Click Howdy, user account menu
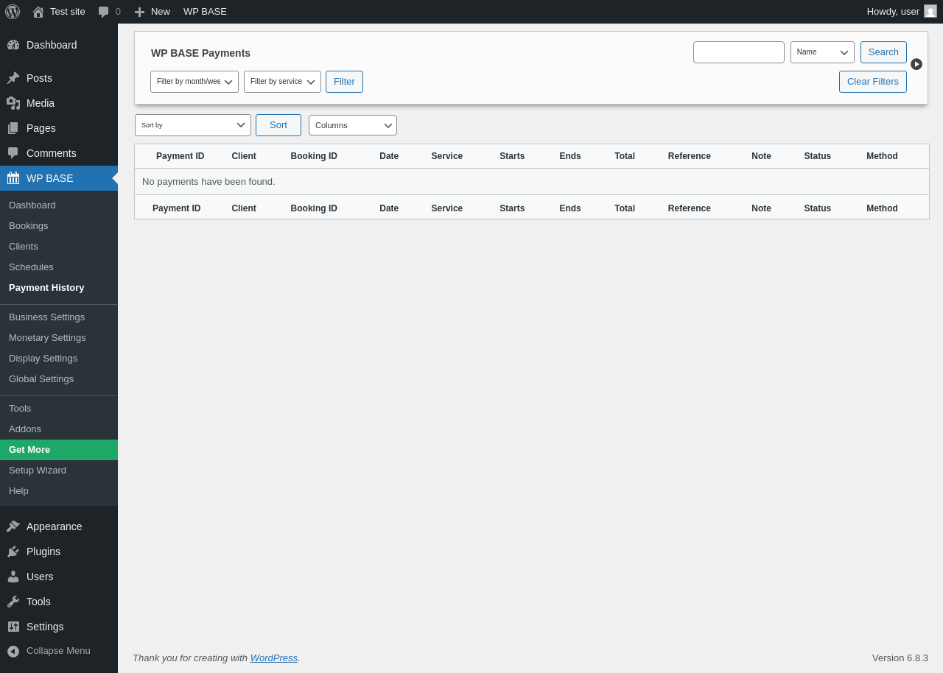 (902, 12)
